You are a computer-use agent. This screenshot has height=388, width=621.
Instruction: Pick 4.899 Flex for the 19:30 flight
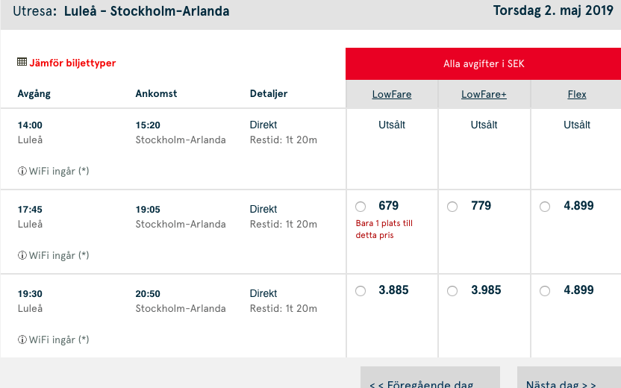[x=545, y=291]
